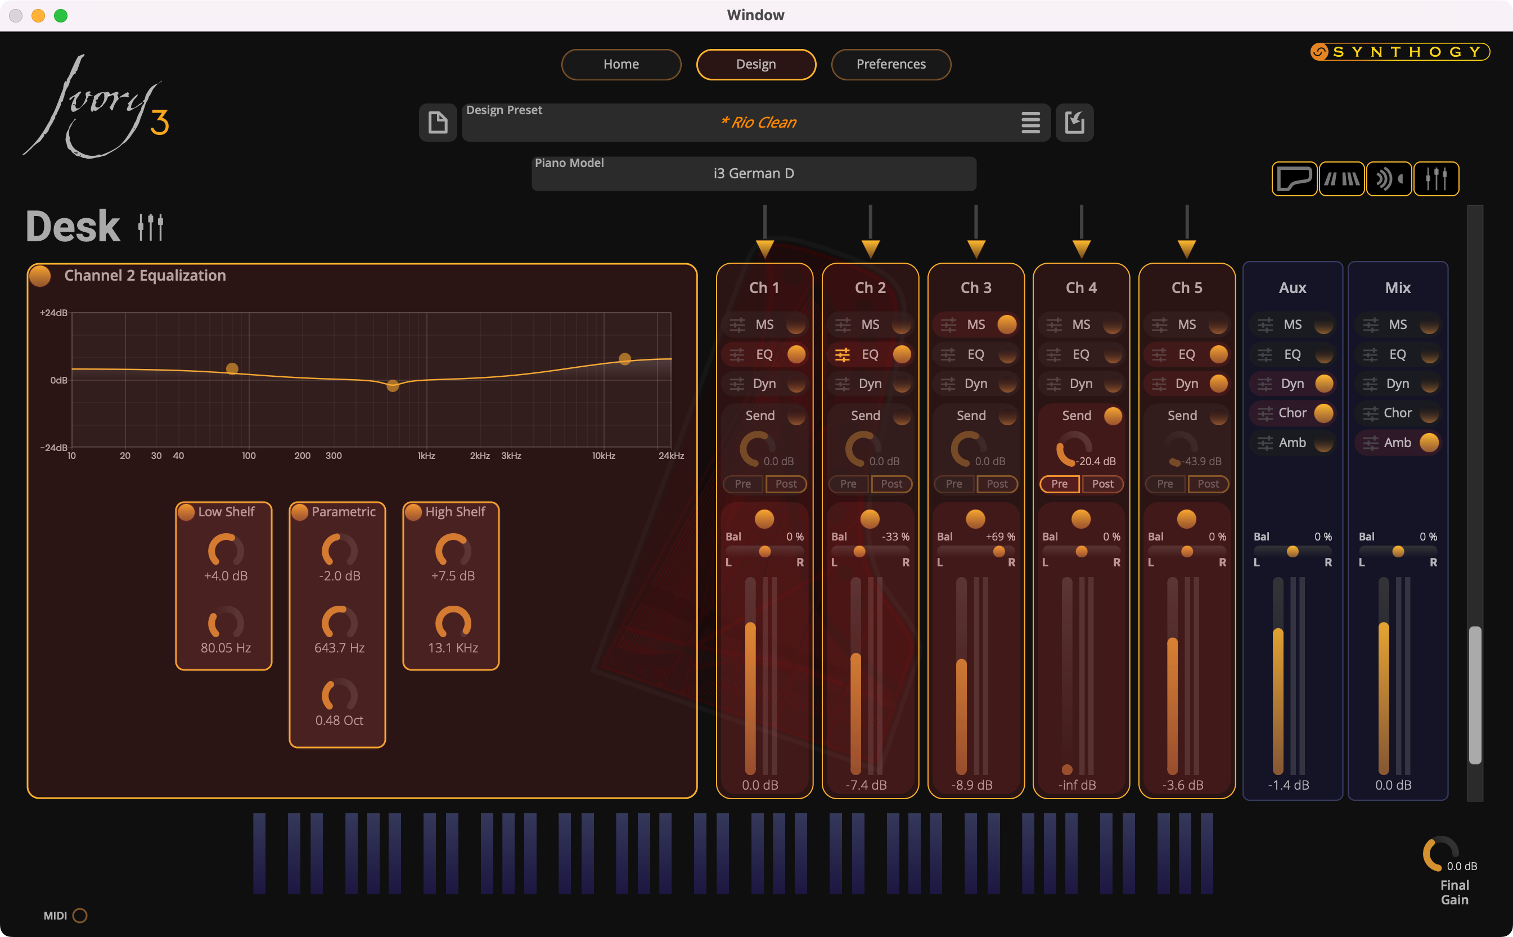Open the Piano Model dropdown
This screenshot has height=937, width=1513.
click(753, 174)
